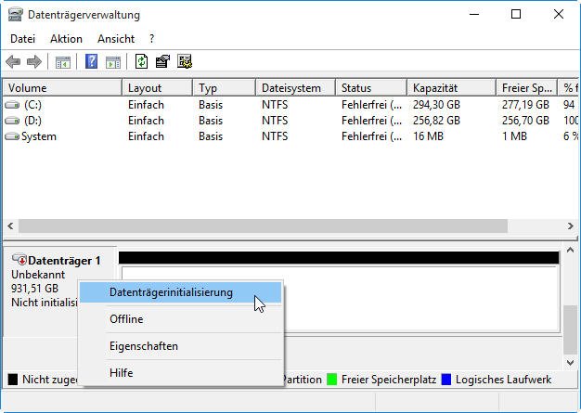
Task: Sort by the Dateisystem column header
Action: pos(296,88)
